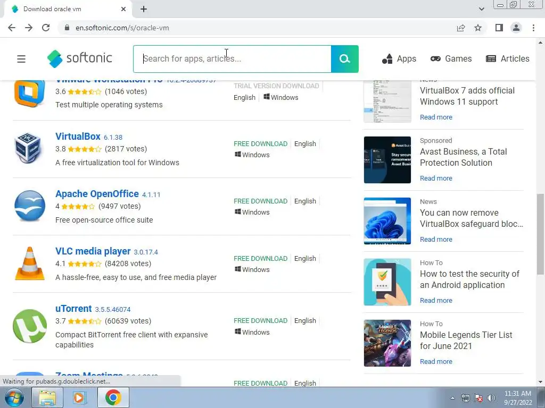Open headline How to test Android application security

pos(469,279)
